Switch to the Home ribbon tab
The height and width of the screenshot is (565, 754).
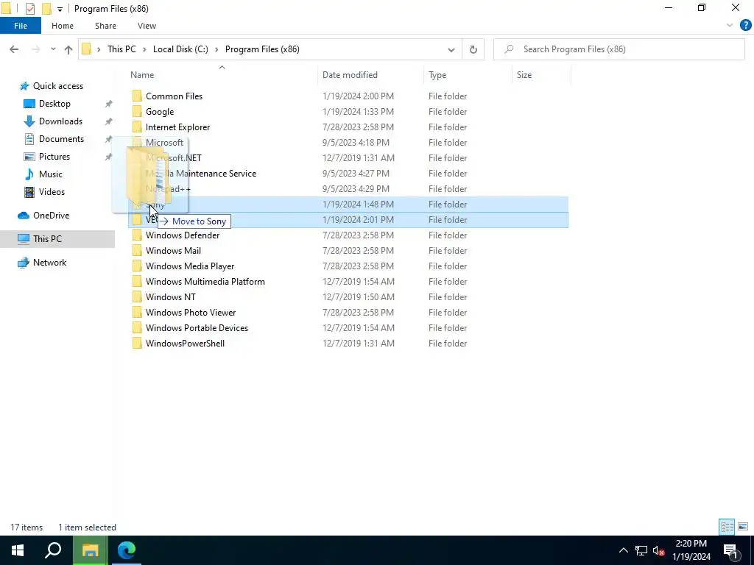63,26
